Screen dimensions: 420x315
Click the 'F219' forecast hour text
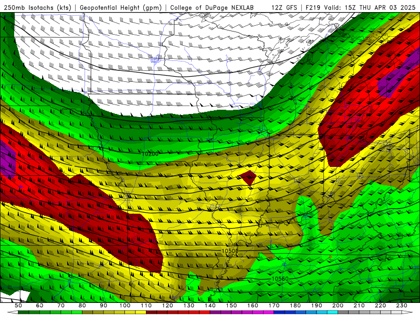[x=313, y=7]
